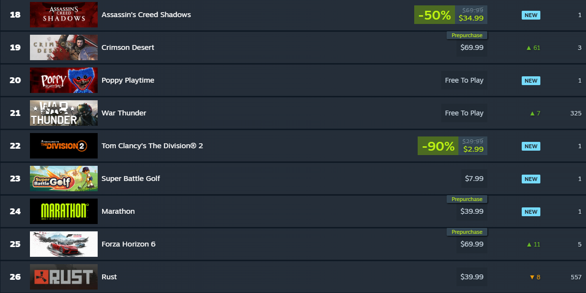Image resolution: width=586 pixels, height=293 pixels.
Task: Open the Forza Horizon 6 title link
Action: [129, 244]
